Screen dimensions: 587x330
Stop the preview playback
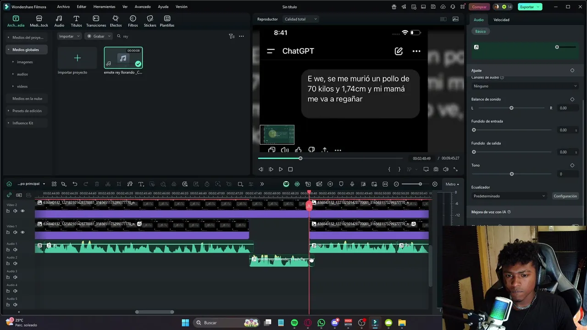[x=290, y=169]
